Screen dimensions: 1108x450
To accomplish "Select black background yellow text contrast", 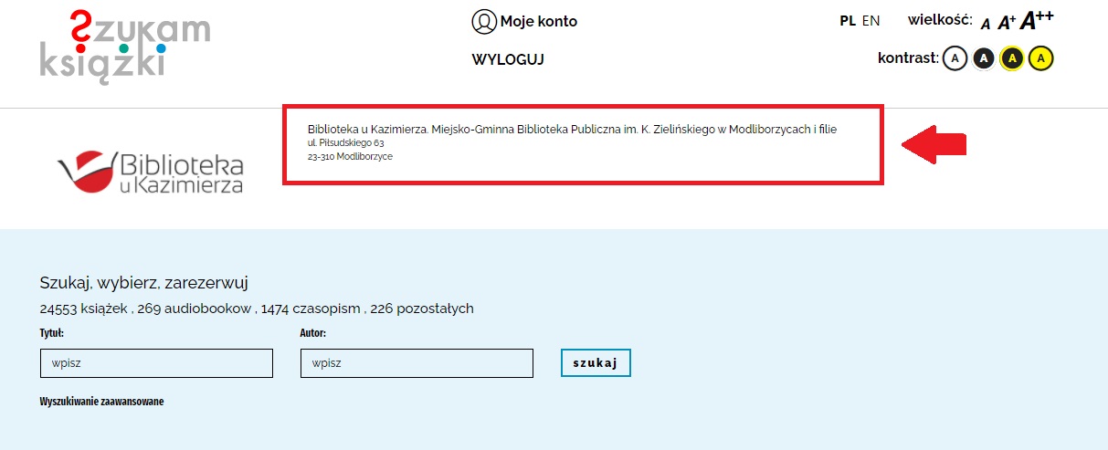I will (x=1011, y=58).
